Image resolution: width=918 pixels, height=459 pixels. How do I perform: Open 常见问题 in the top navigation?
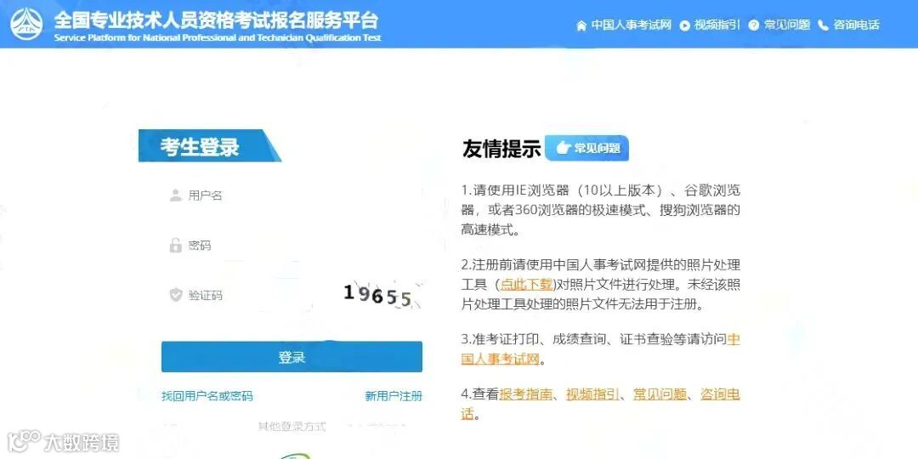pos(787,25)
